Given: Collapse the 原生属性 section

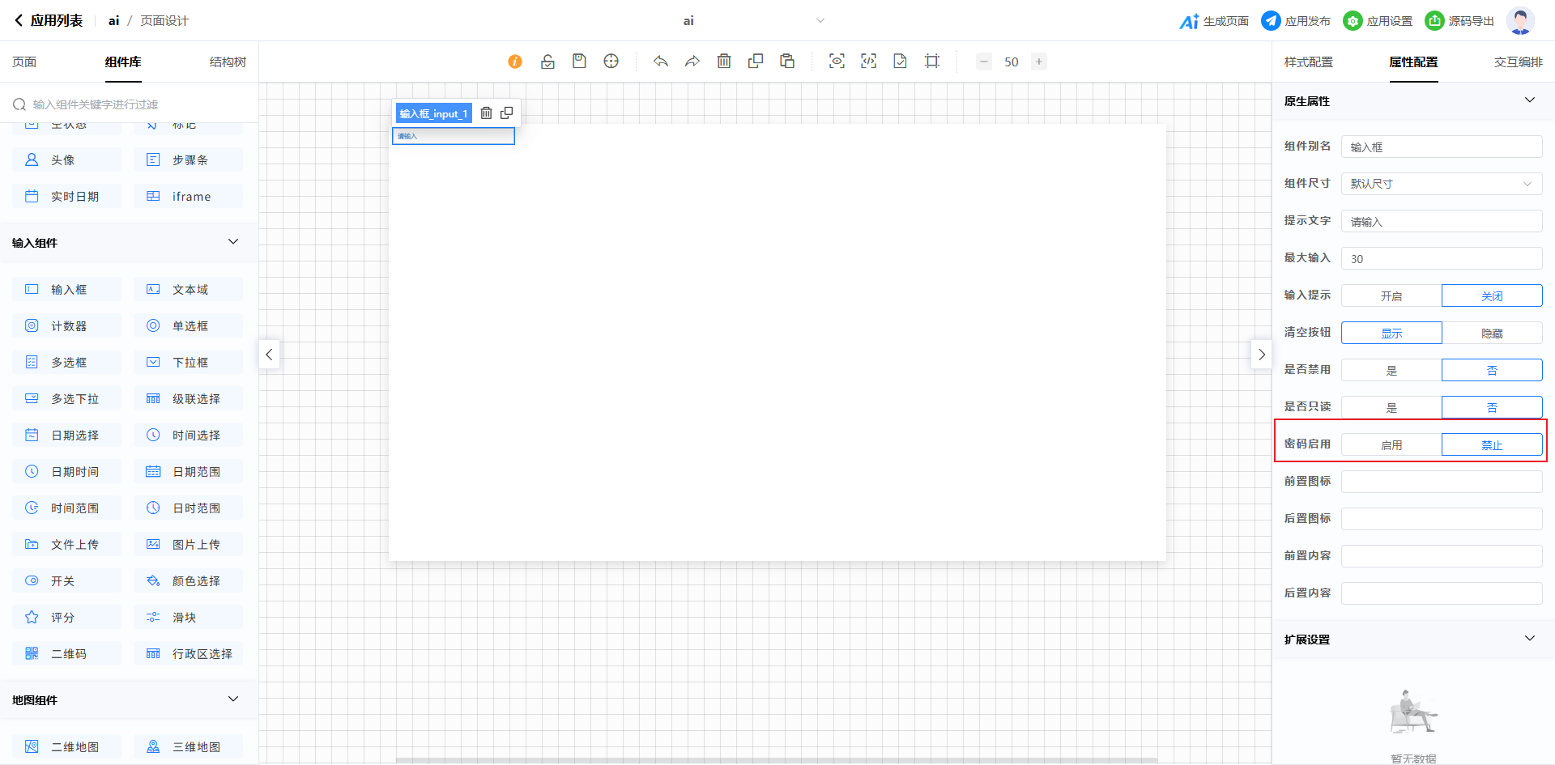Looking at the screenshot, I should [x=1529, y=100].
